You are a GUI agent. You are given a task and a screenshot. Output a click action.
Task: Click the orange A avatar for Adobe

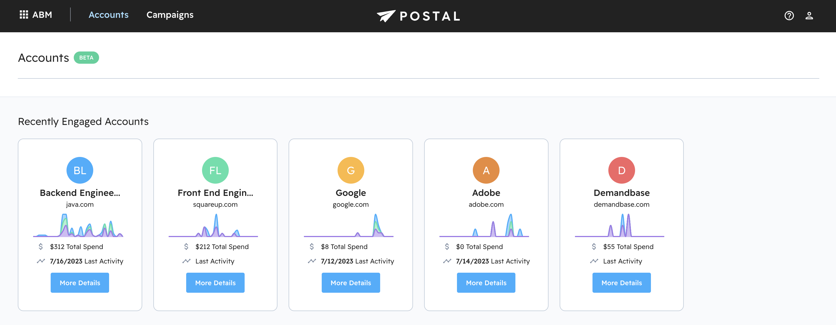point(486,170)
